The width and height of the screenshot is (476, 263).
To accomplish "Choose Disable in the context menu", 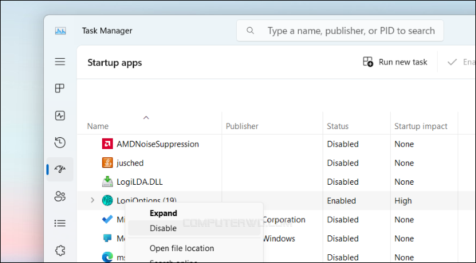I will pyautogui.click(x=194, y=228).
